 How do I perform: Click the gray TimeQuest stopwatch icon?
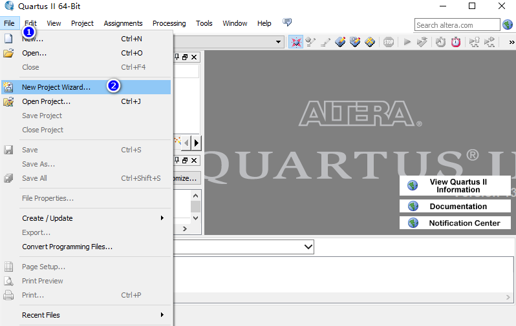440,42
